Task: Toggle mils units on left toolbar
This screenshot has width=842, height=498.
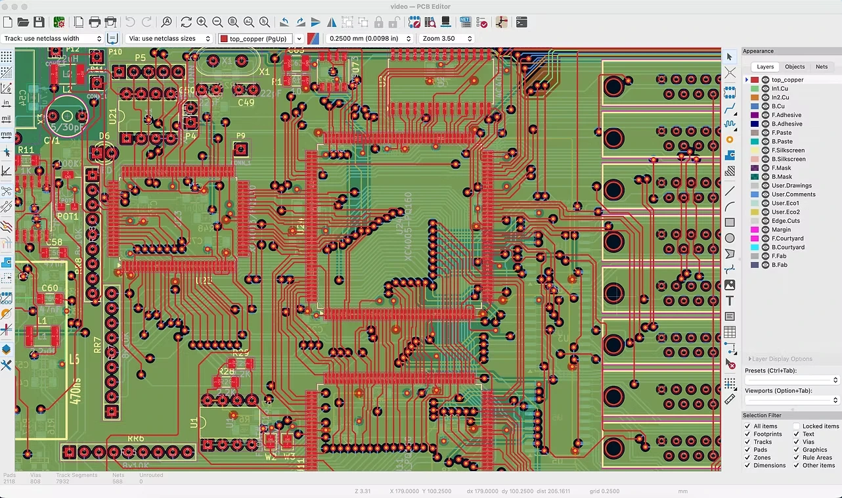Action: (x=7, y=119)
